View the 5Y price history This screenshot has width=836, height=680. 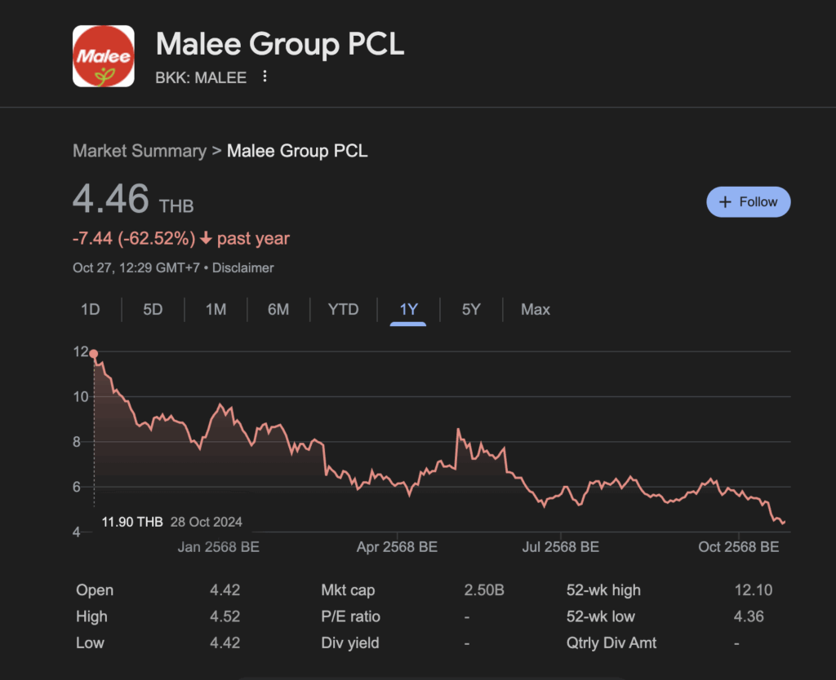point(471,309)
